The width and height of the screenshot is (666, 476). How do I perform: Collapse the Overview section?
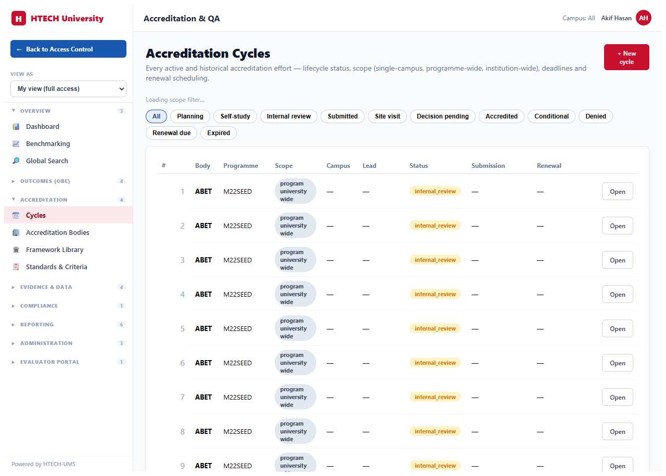click(68, 111)
